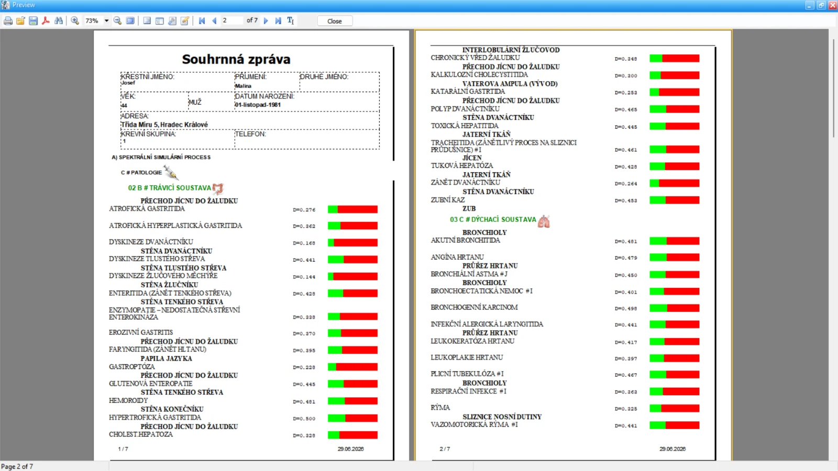Click the Edit page pencil icon
Image resolution: width=838 pixels, height=471 pixels.
pos(184,21)
